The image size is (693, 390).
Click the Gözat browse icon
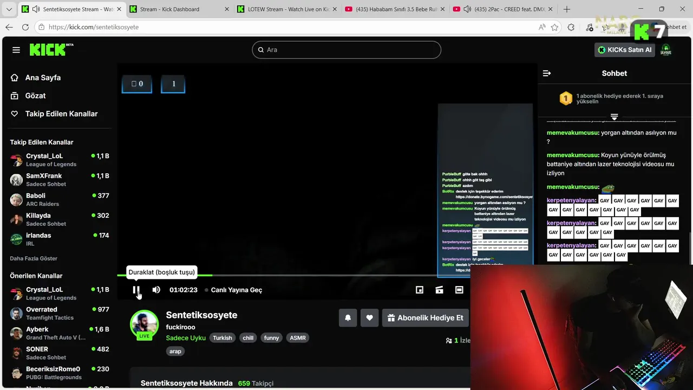click(x=15, y=96)
